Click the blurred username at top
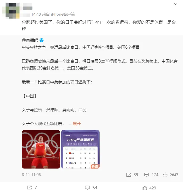The height and width of the screenshot is (192, 183). (x=28, y=8)
